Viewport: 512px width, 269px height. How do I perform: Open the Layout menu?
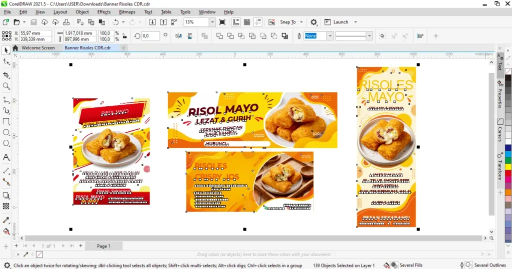coord(60,12)
